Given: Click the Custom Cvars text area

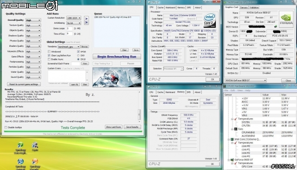Looking at the screenshot, I should coord(67,76).
